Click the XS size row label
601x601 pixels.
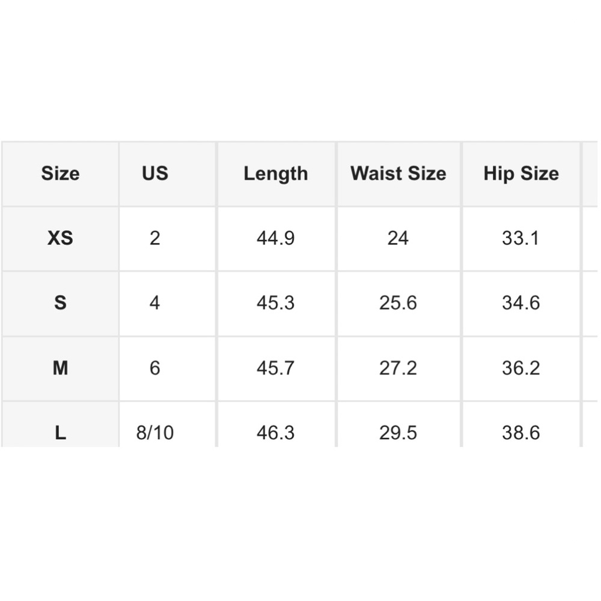(x=60, y=239)
